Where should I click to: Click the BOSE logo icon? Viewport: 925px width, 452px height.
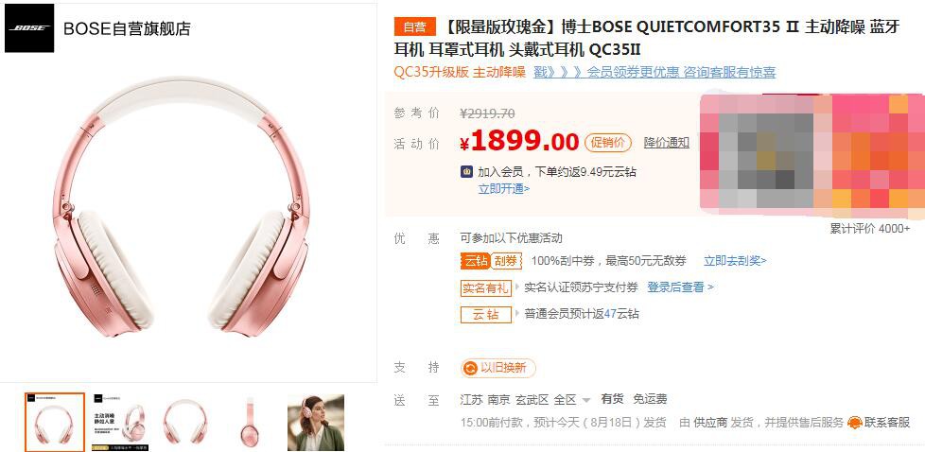click(29, 28)
